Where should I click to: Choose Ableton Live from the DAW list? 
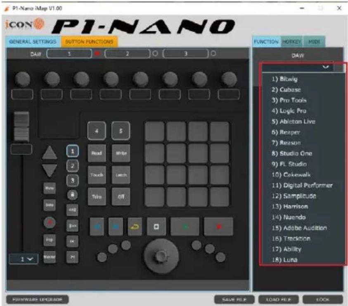pos(294,122)
